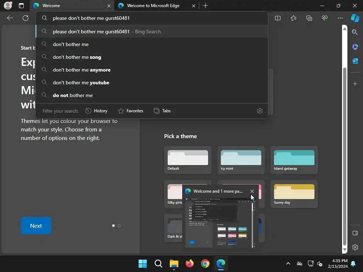
Task: Click the blue Next button
Action: pos(36,226)
